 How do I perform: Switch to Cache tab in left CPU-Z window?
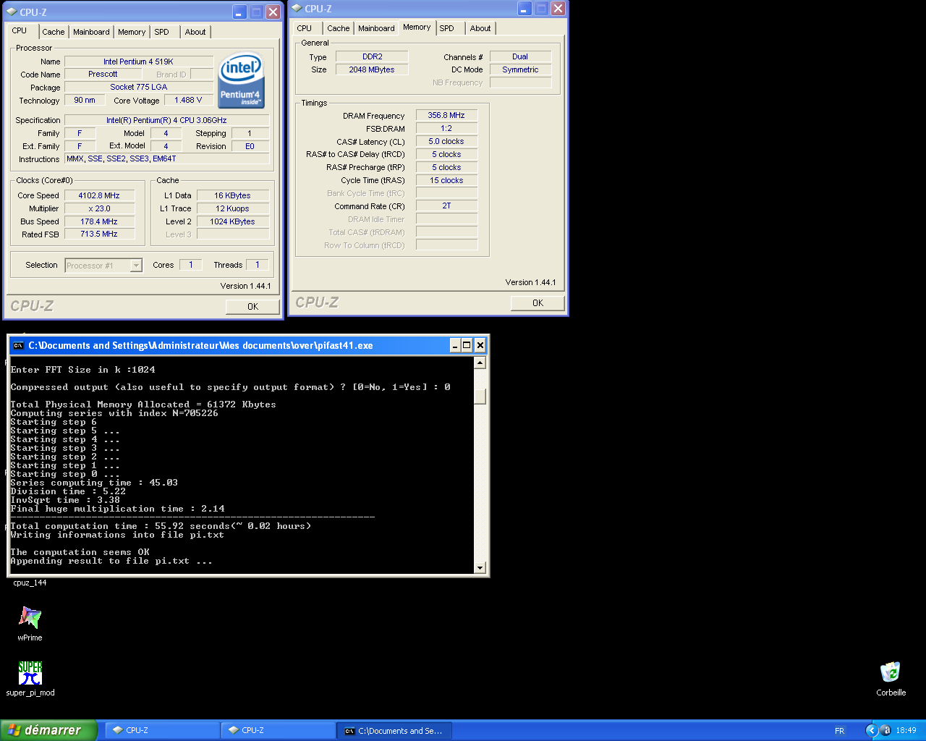(x=53, y=32)
